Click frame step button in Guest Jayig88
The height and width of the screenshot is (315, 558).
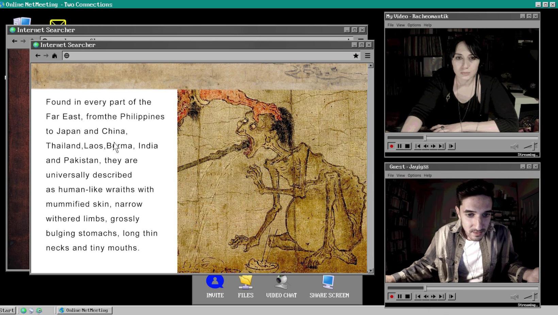(452, 297)
